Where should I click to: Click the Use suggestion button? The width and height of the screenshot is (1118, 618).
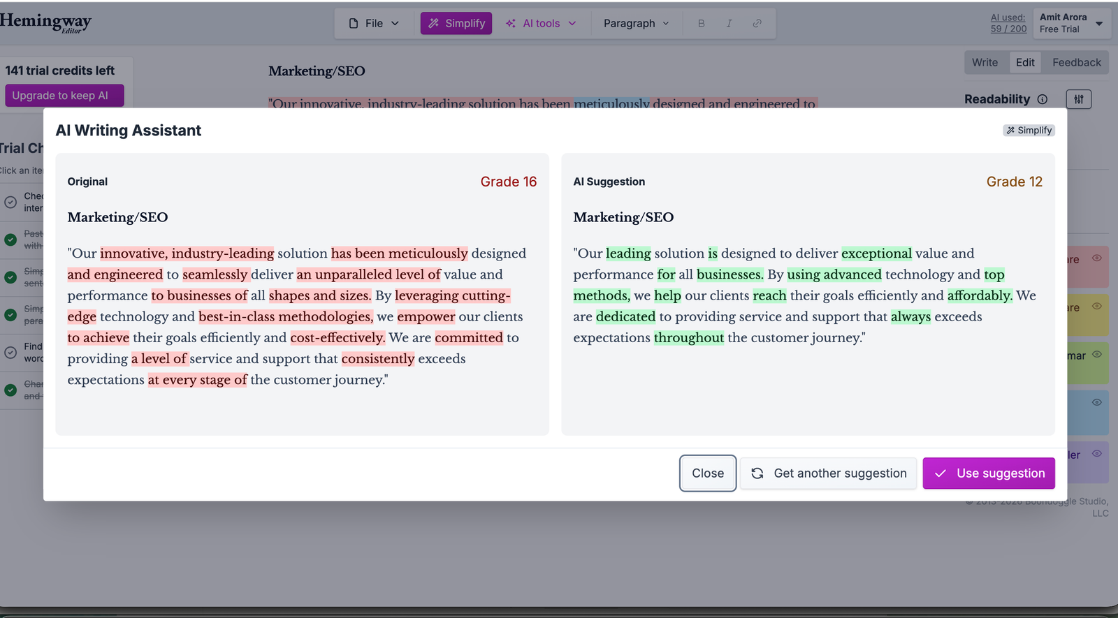(x=988, y=473)
